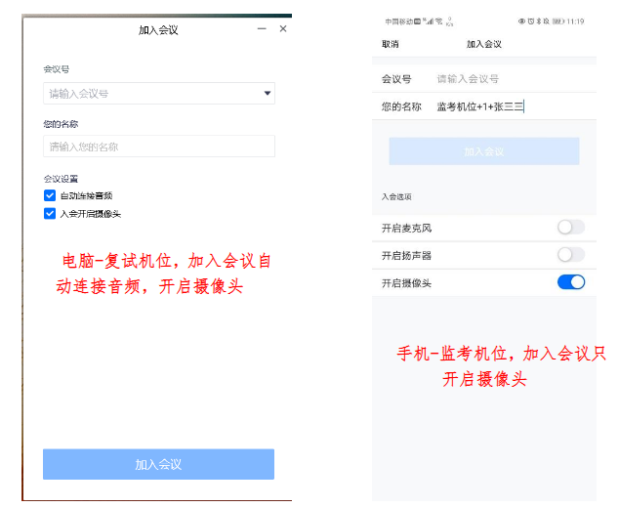Image resolution: width=619 pixels, height=507 pixels.
Task: Toggle the 自动连接音频 checkbox
Action: tap(50, 195)
